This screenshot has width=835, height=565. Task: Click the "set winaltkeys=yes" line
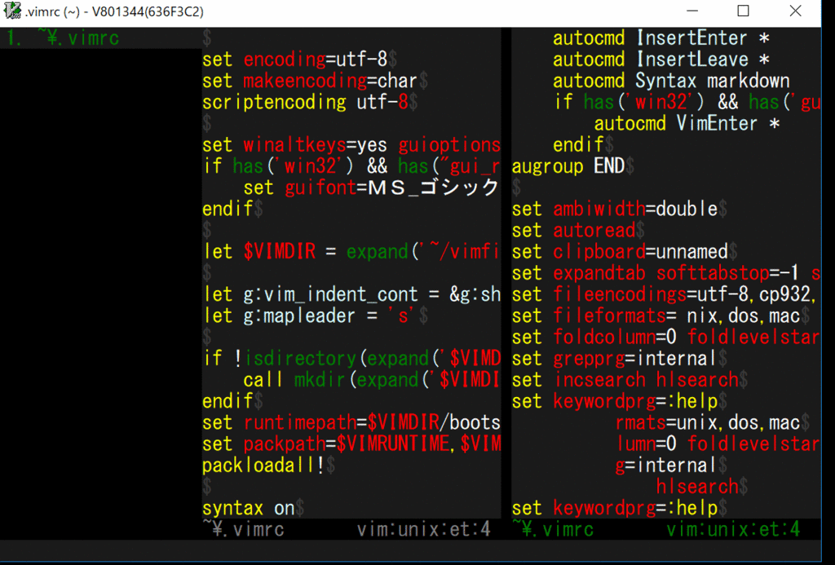(x=351, y=145)
